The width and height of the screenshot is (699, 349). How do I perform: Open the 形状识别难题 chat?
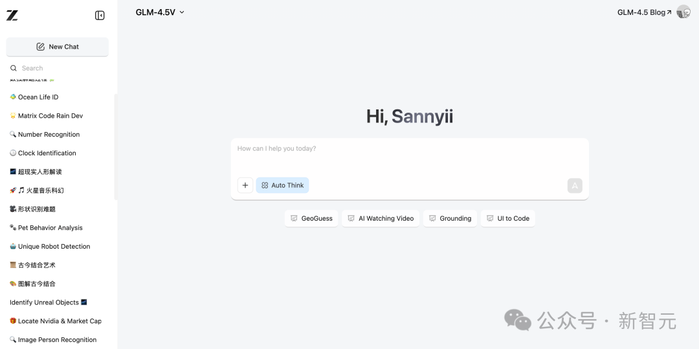click(58, 209)
